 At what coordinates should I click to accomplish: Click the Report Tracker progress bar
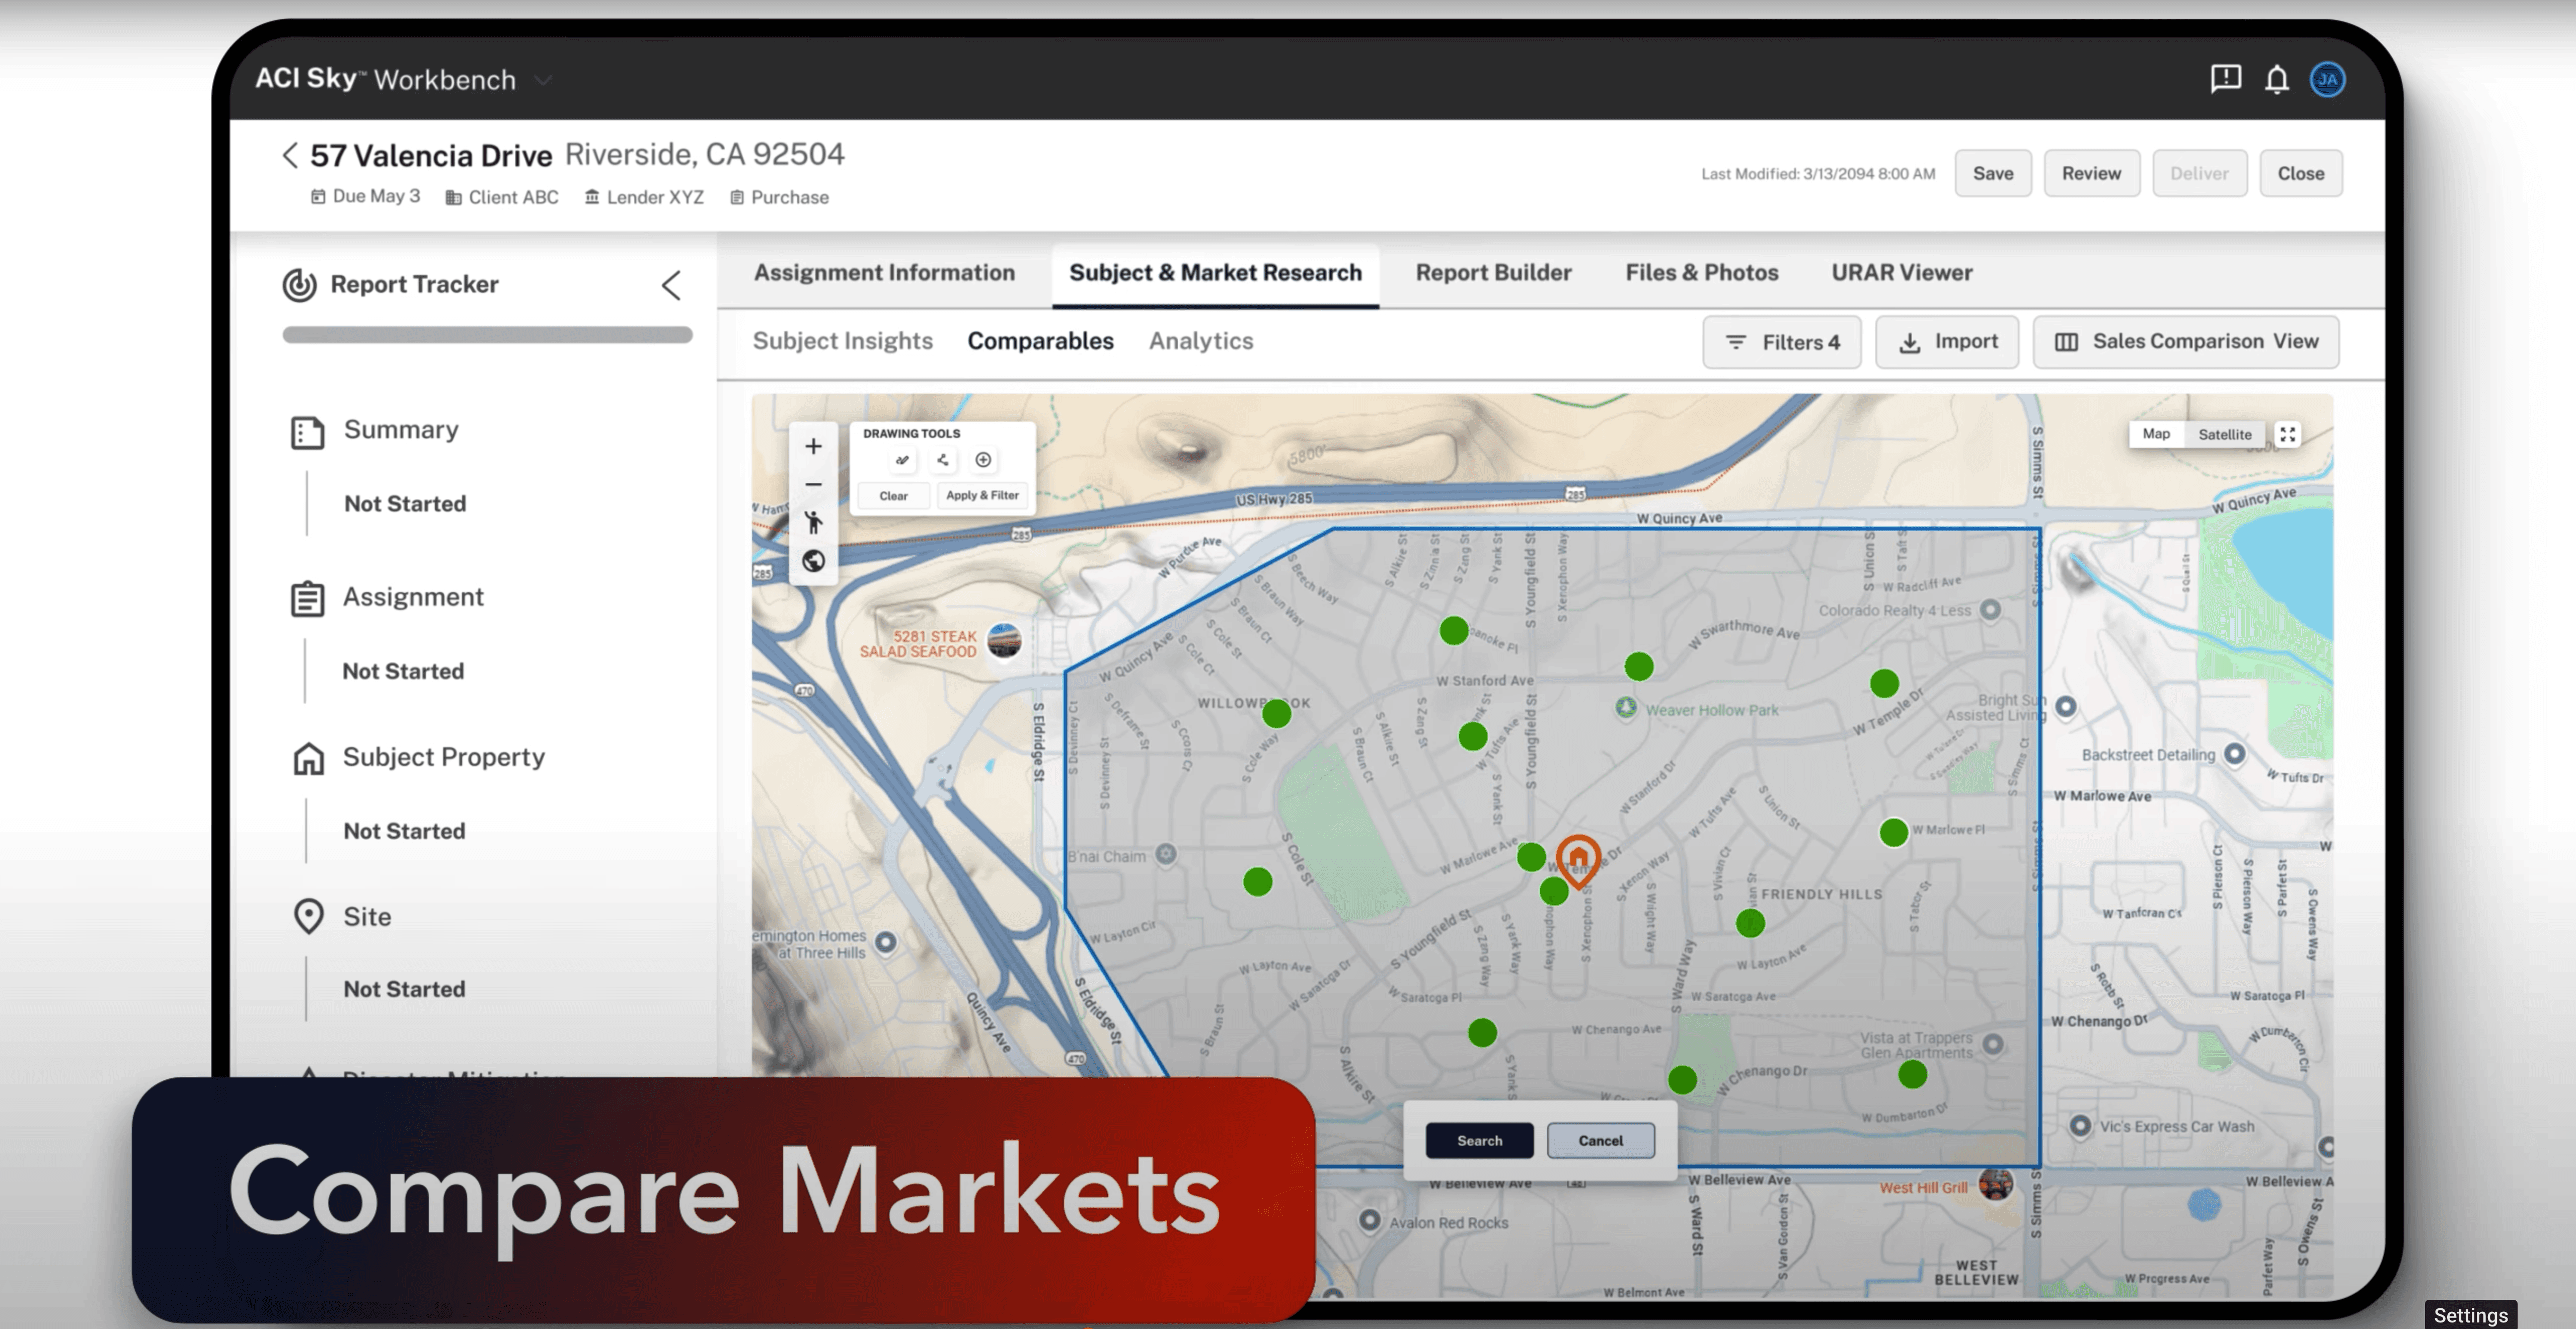(x=487, y=335)
